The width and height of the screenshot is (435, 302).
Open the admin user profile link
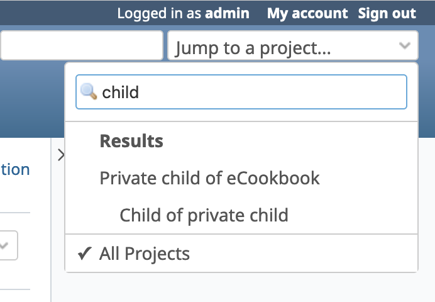[x=227, y=13]
